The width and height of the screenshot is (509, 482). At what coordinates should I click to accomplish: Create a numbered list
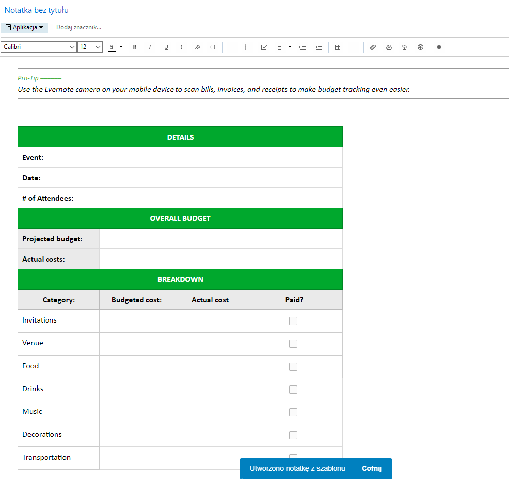click(248, 47)
